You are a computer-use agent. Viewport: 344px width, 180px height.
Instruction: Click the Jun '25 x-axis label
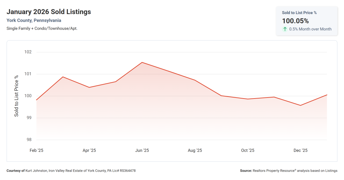(x=142, y=151)
